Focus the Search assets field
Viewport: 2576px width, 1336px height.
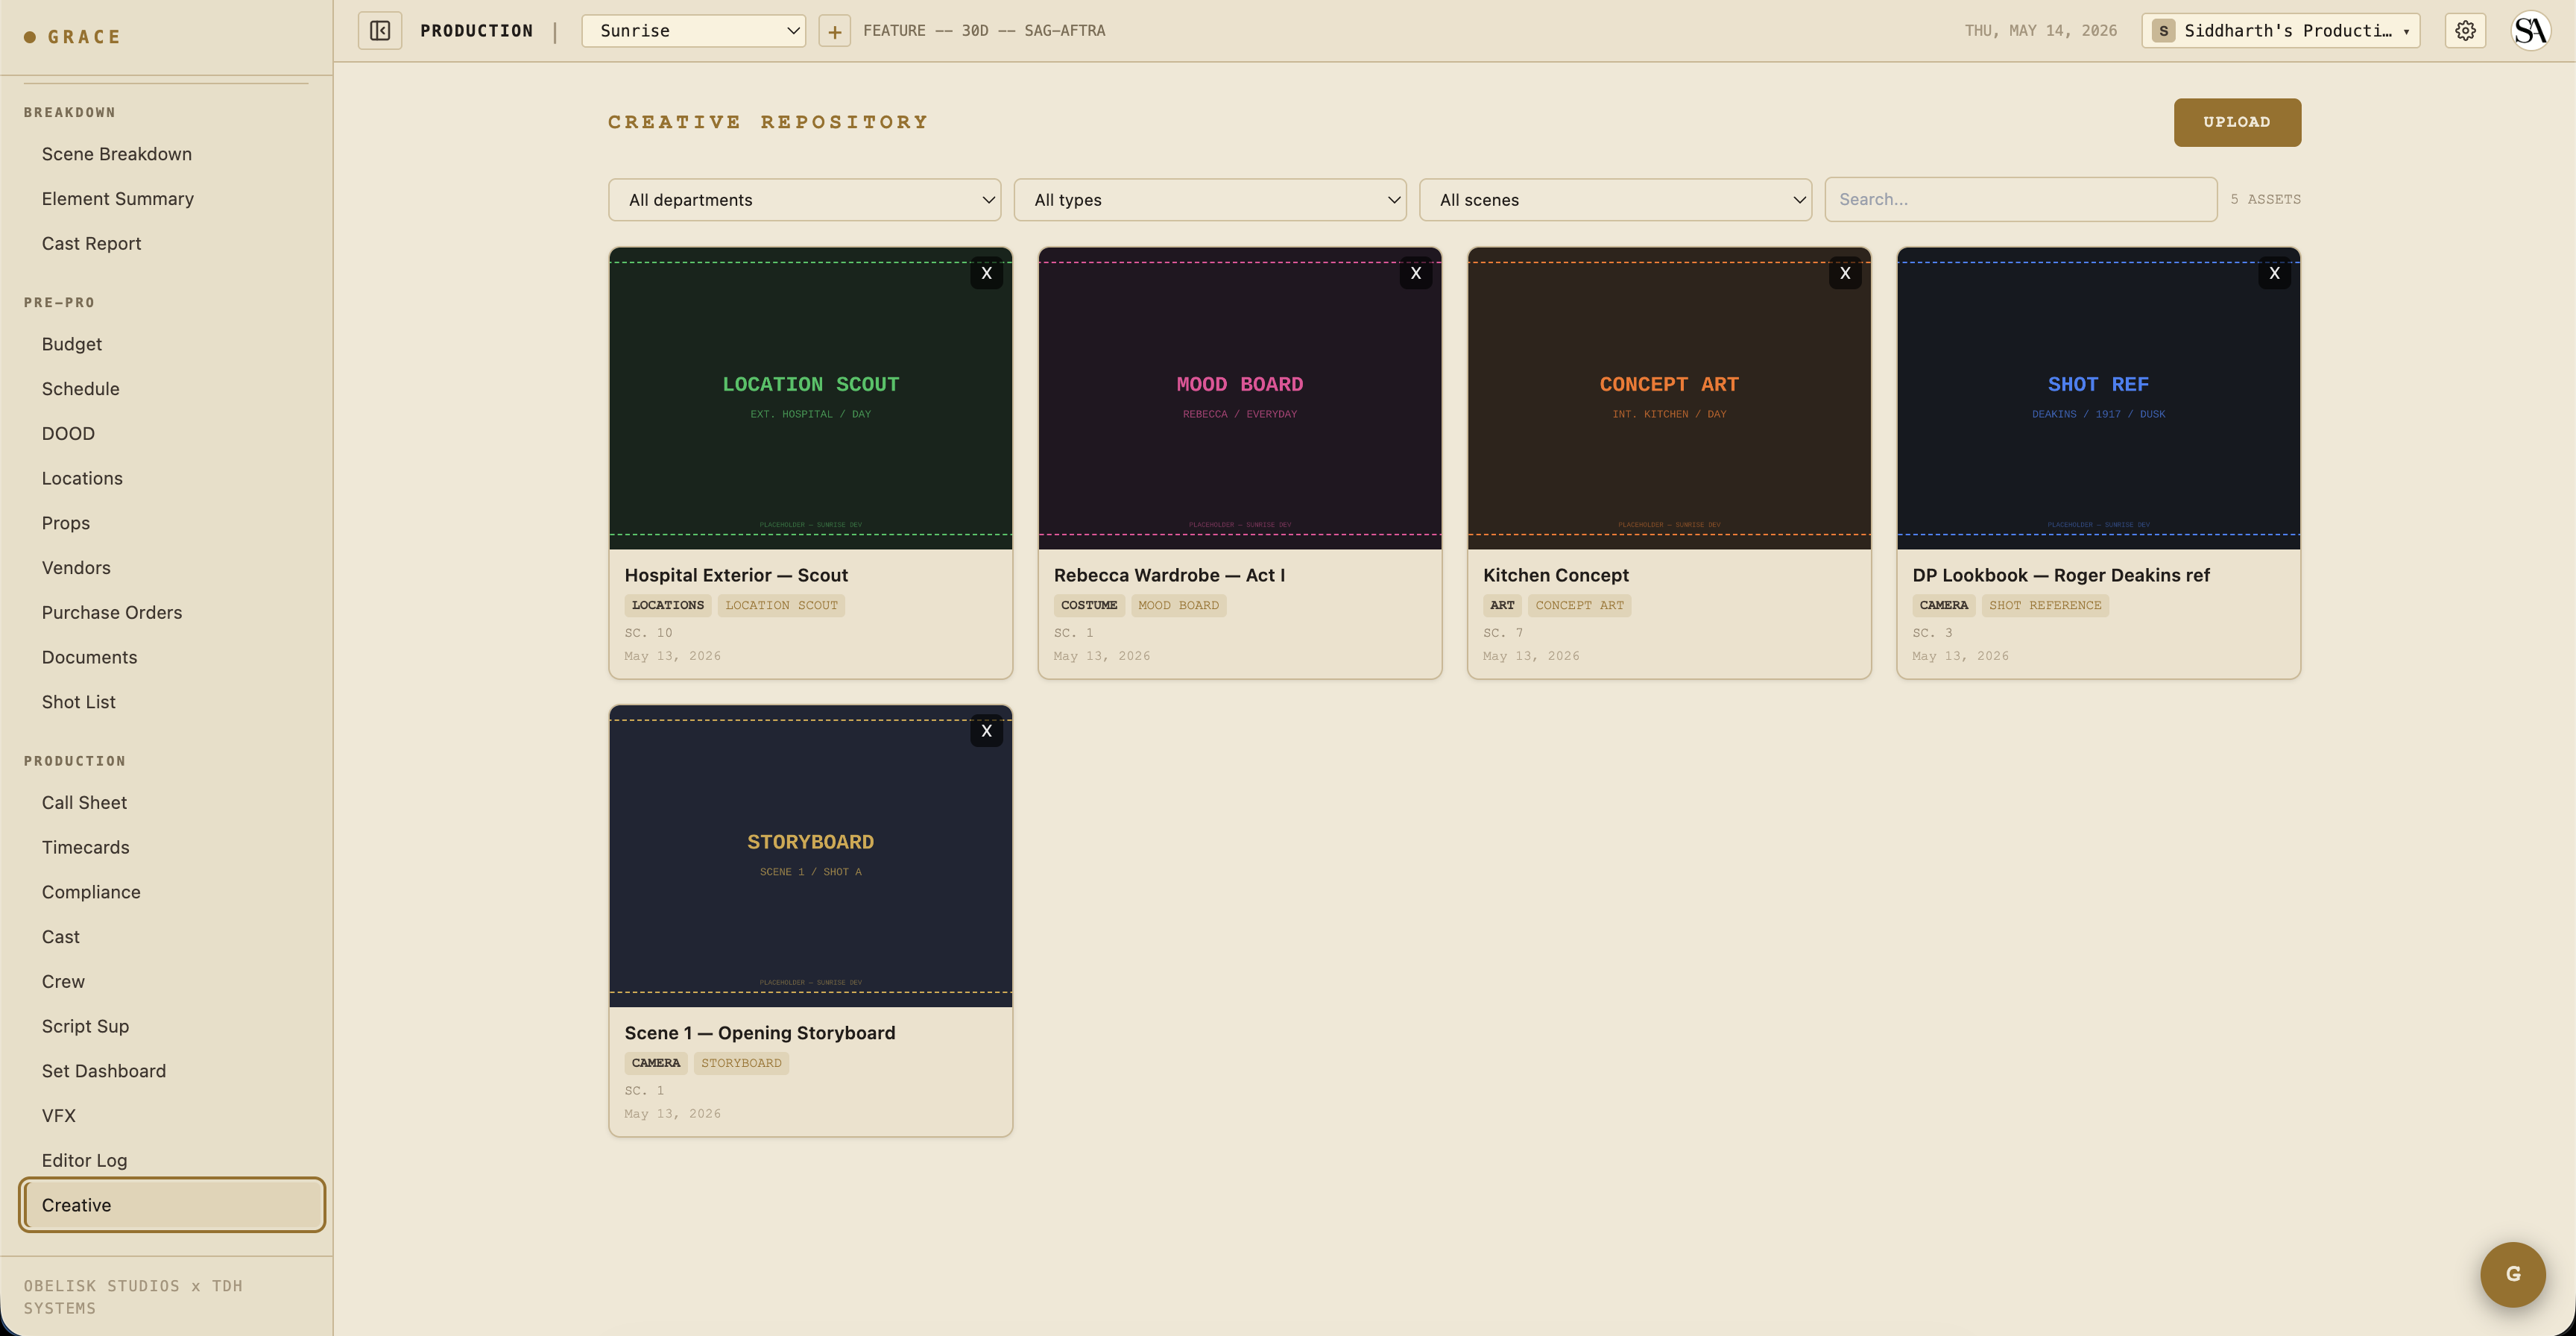pyautogui.click(x=2021, y=200)
